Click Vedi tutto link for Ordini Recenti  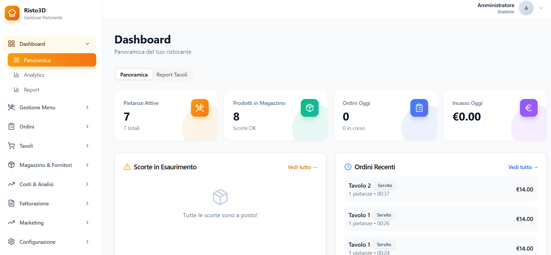click(x=523, y=167)
